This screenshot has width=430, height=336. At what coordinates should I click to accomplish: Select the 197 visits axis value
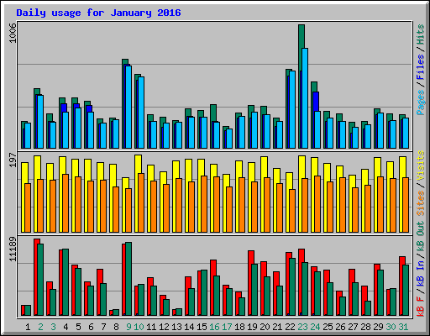point(13,160)
